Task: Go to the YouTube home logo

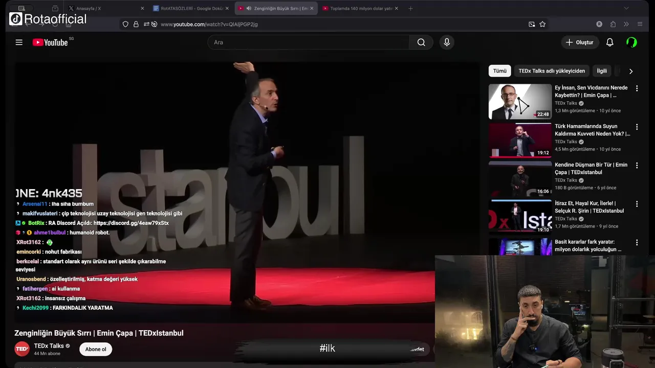Action: pos(50,42)
